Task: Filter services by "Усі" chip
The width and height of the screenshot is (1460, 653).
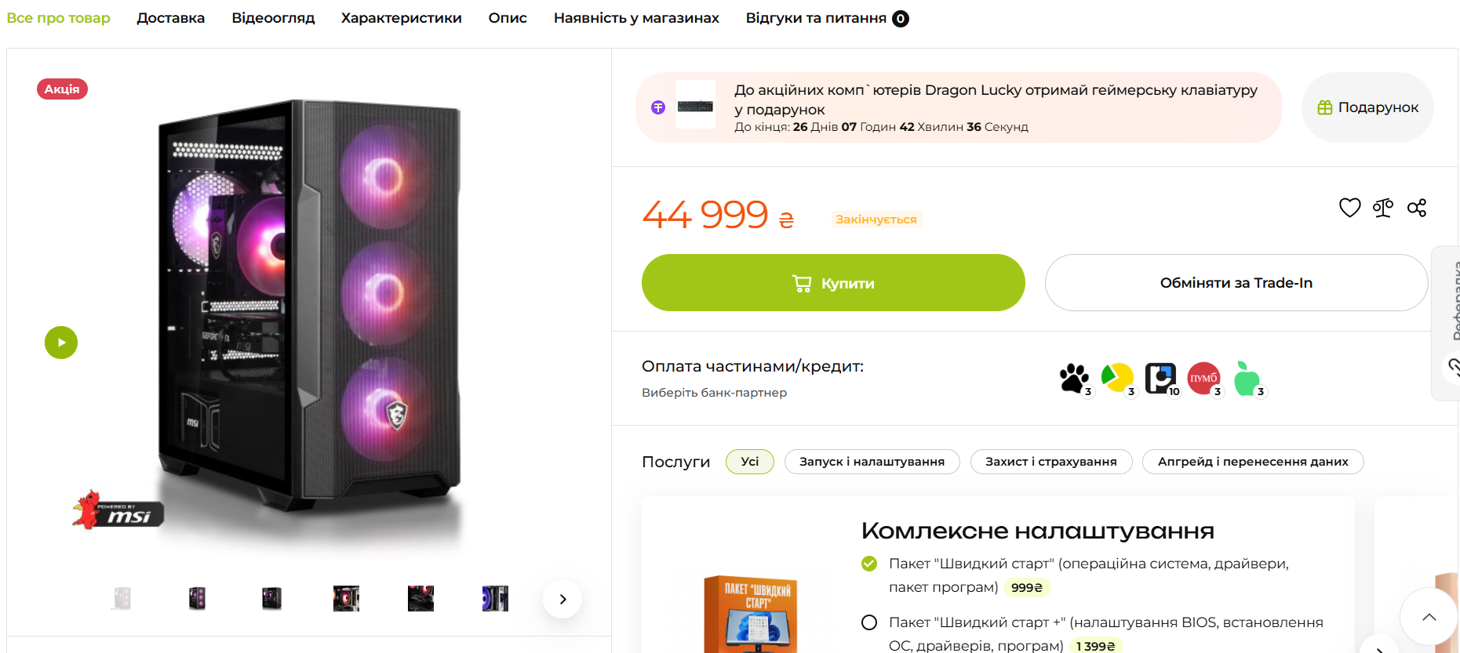Action: (749, 462)
